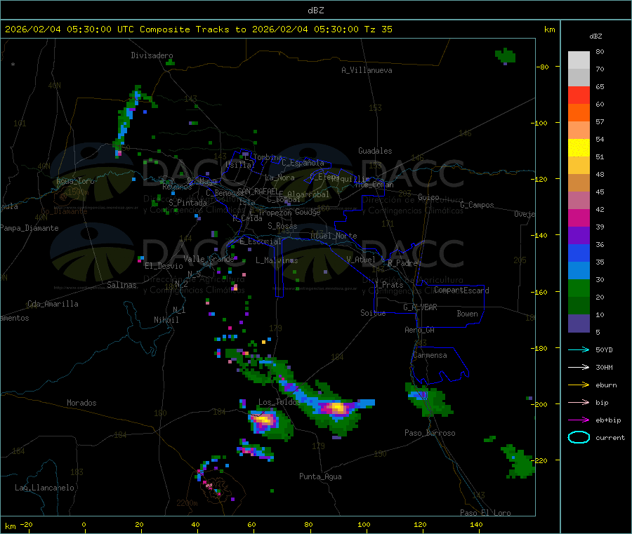Click the Cda_Amarilla map label
The height and width of the screenshot is (534, 632).
pos(53,304)
